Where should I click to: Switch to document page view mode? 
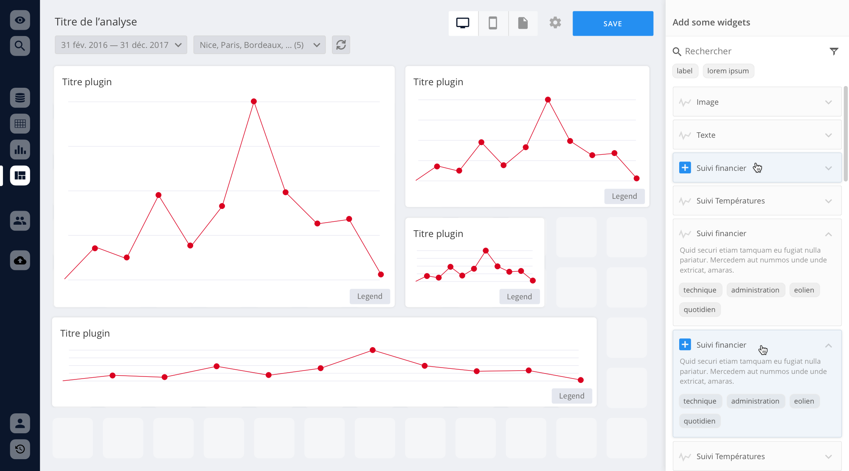[x=523, y=23]
